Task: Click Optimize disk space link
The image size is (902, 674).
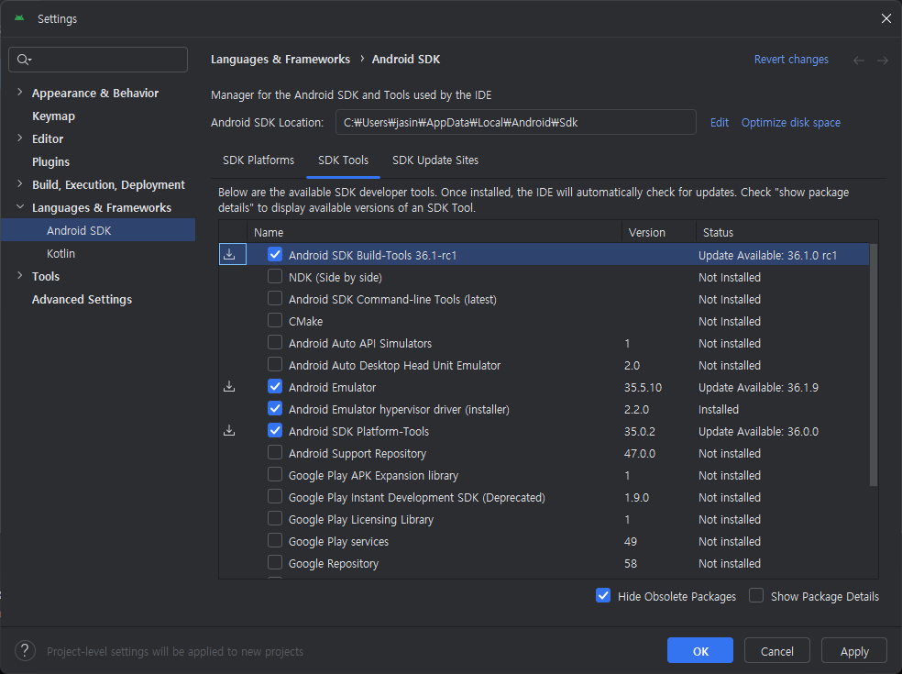Action: (x=790, y=123)
